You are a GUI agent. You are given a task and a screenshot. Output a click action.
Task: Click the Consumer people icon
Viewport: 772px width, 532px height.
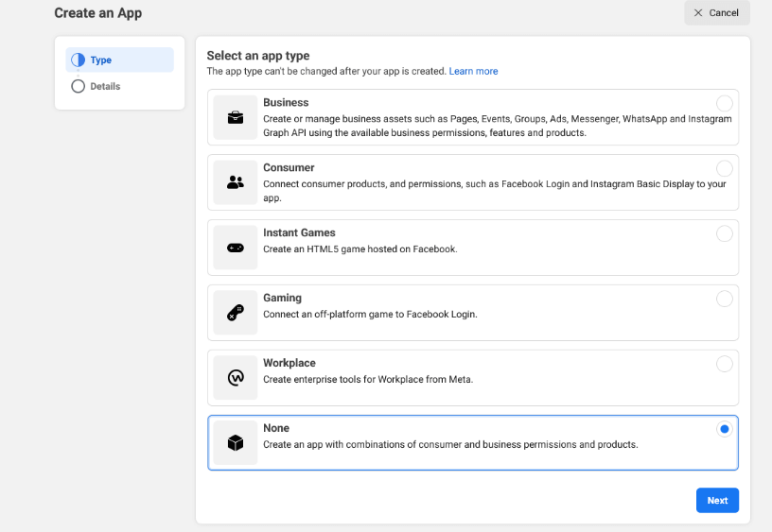235,182
